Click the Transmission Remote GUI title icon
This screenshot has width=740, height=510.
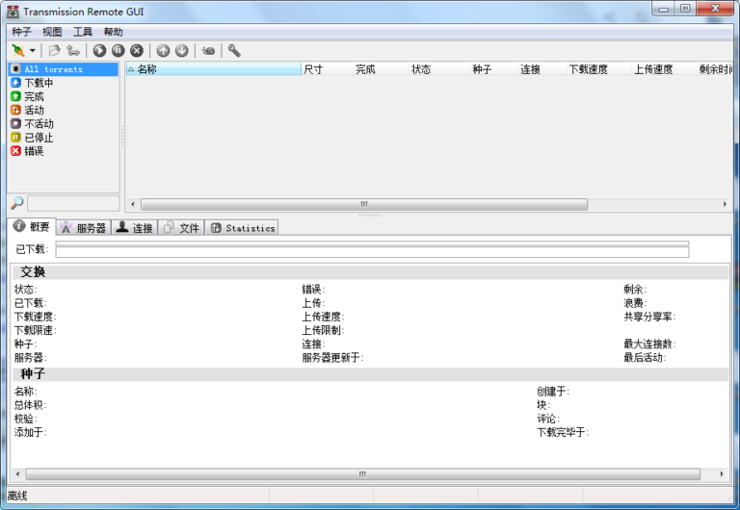pos(13,12)
